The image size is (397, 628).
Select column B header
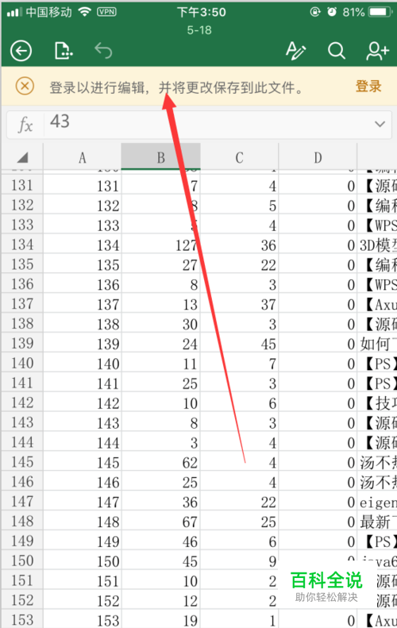click(160, 157)
